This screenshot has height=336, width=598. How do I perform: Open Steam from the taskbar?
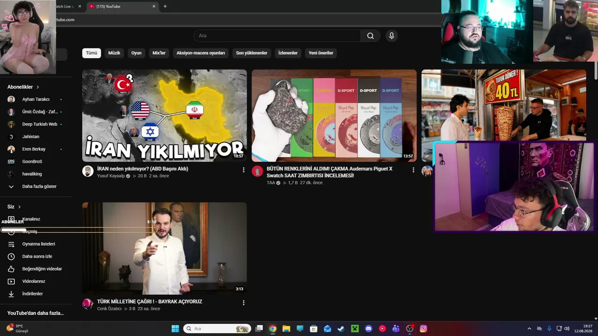tap(341, 329)
